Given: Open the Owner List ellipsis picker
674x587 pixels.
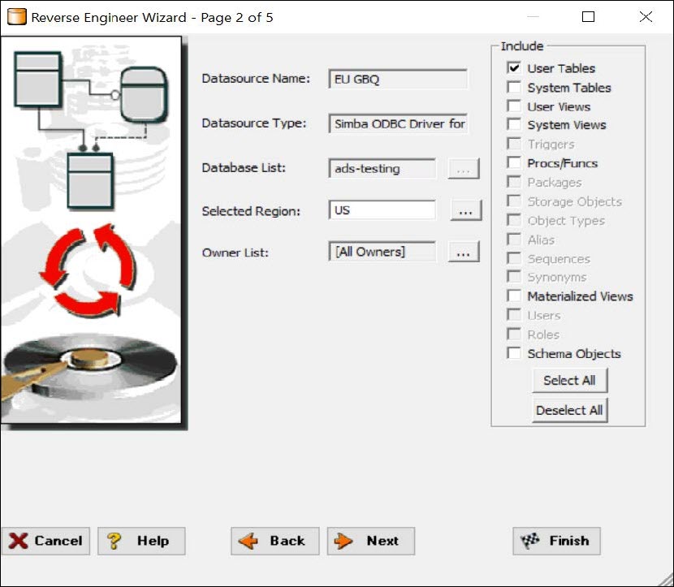Looking at the screenshot, I should click(x=464, y=252).
